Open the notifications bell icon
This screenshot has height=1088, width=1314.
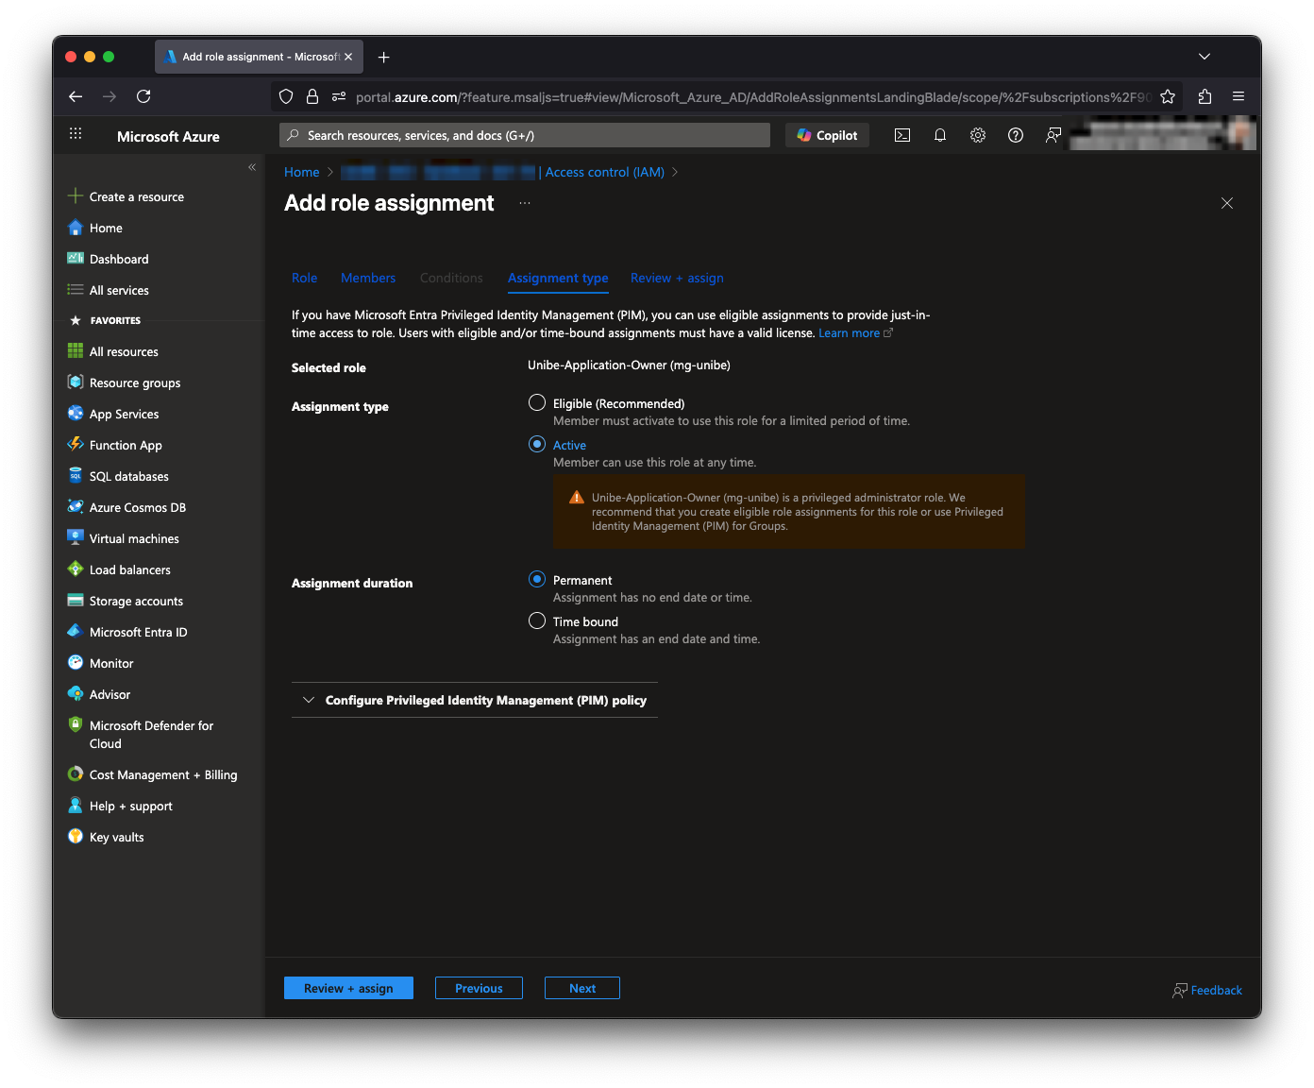coord(940,135)
